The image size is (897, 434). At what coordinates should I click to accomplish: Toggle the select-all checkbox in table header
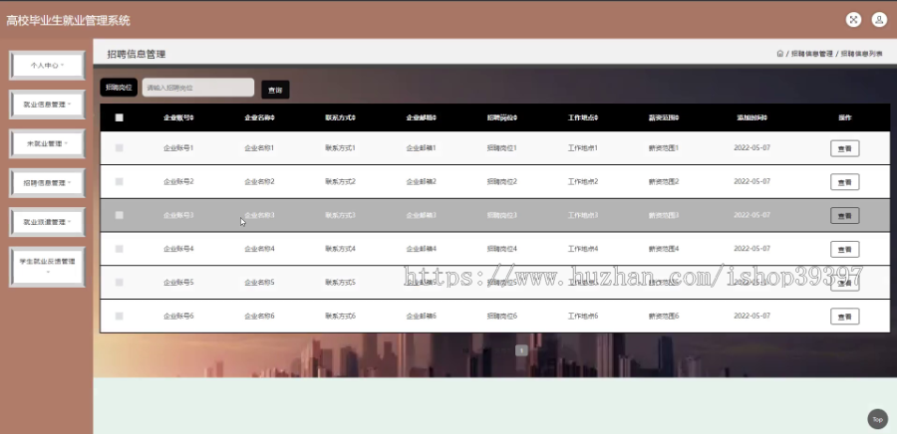(119, 117)
